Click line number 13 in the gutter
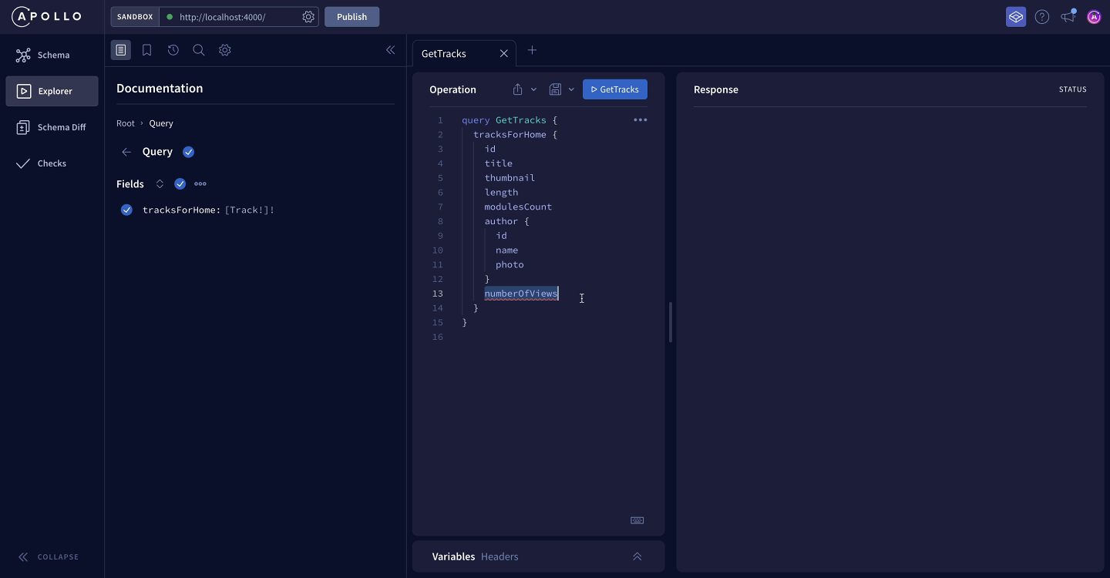Viewport: 1110px width, 578px height. coord(437,294)
